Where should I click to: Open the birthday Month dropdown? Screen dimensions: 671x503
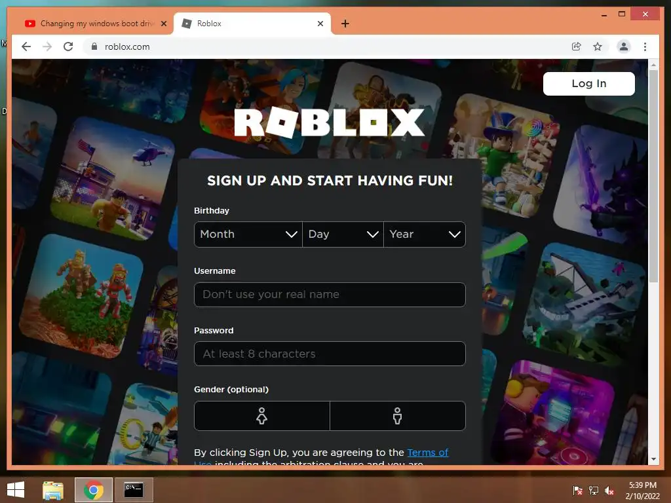[248, 234]
